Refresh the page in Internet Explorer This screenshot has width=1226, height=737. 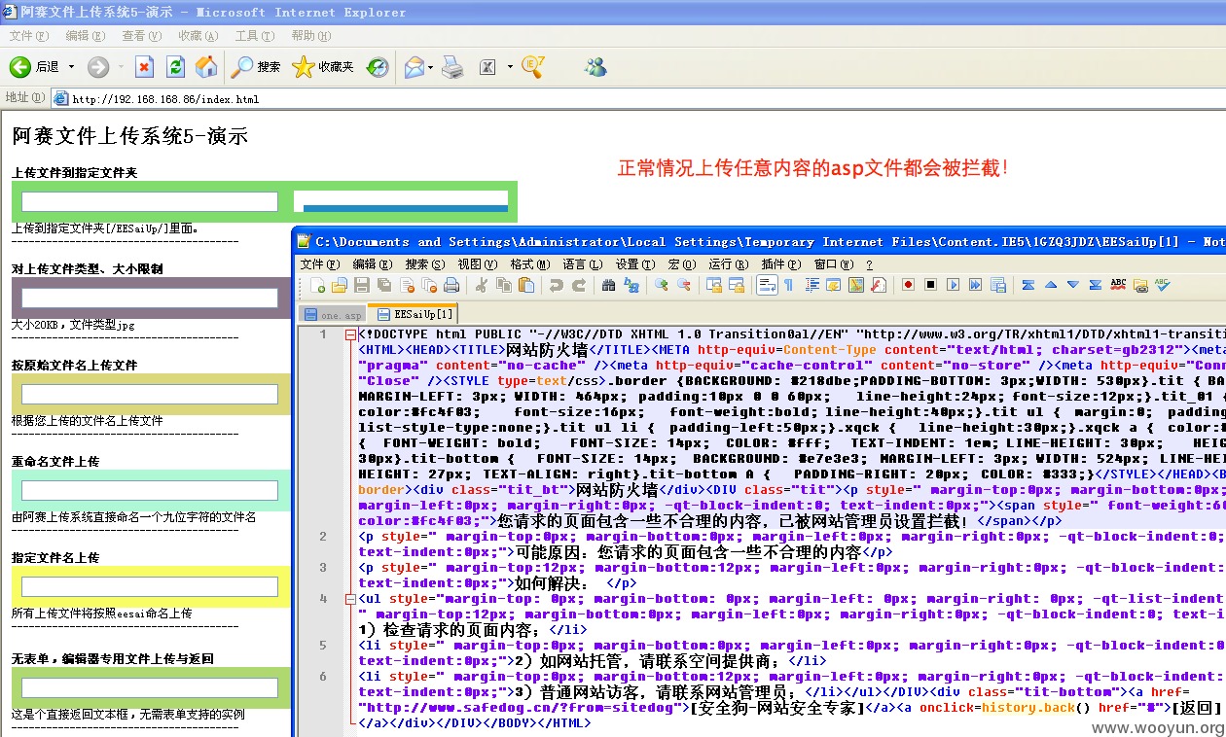click(175, 66)
